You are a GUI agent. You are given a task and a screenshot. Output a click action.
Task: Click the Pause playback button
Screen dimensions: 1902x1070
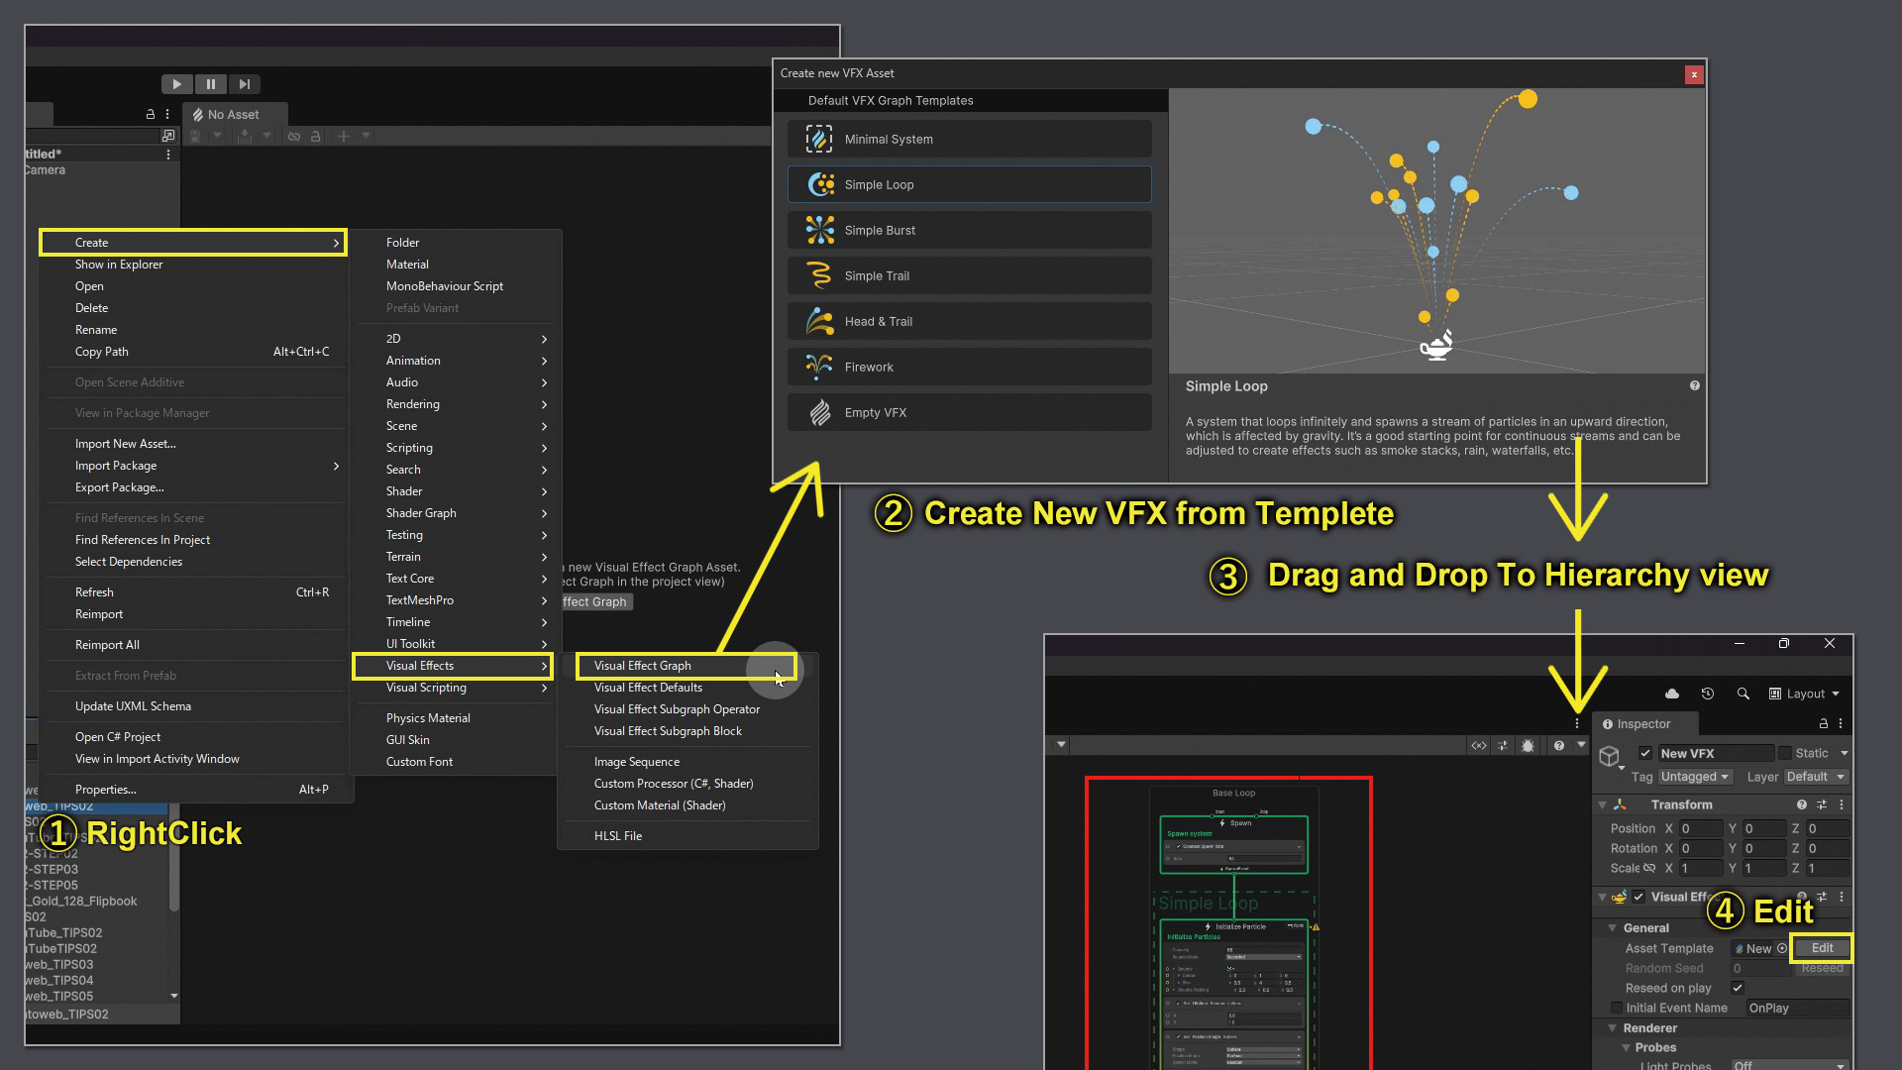click(210, 84)
